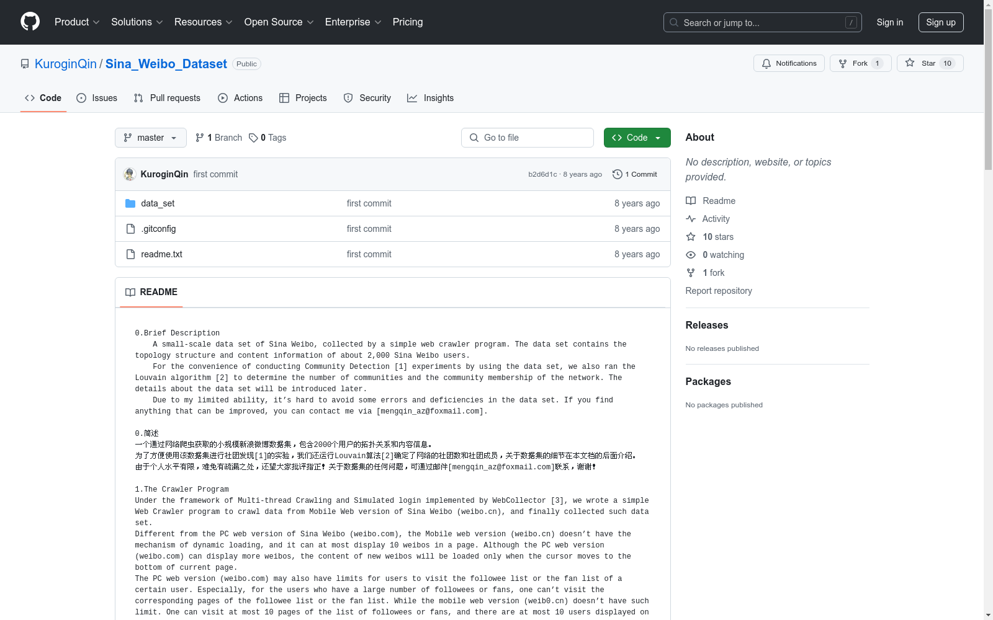Click the star count badge showing 10
Image resolution: width=993 pixels, height=620 pixels.
pos(947,63)
